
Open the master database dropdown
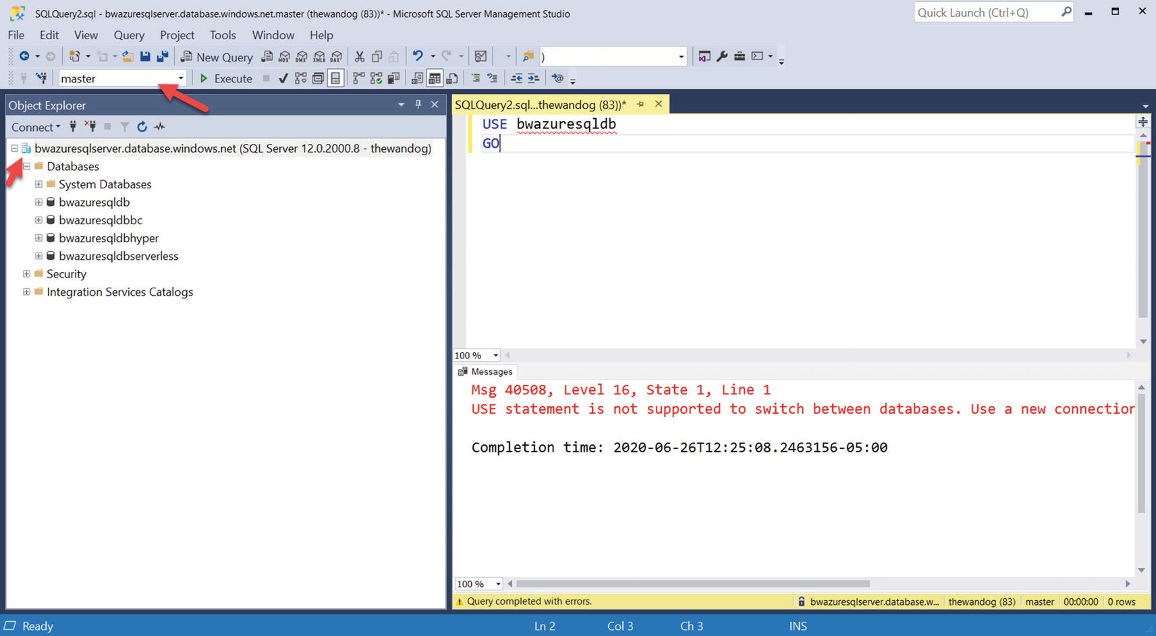[x=180, y=78]
